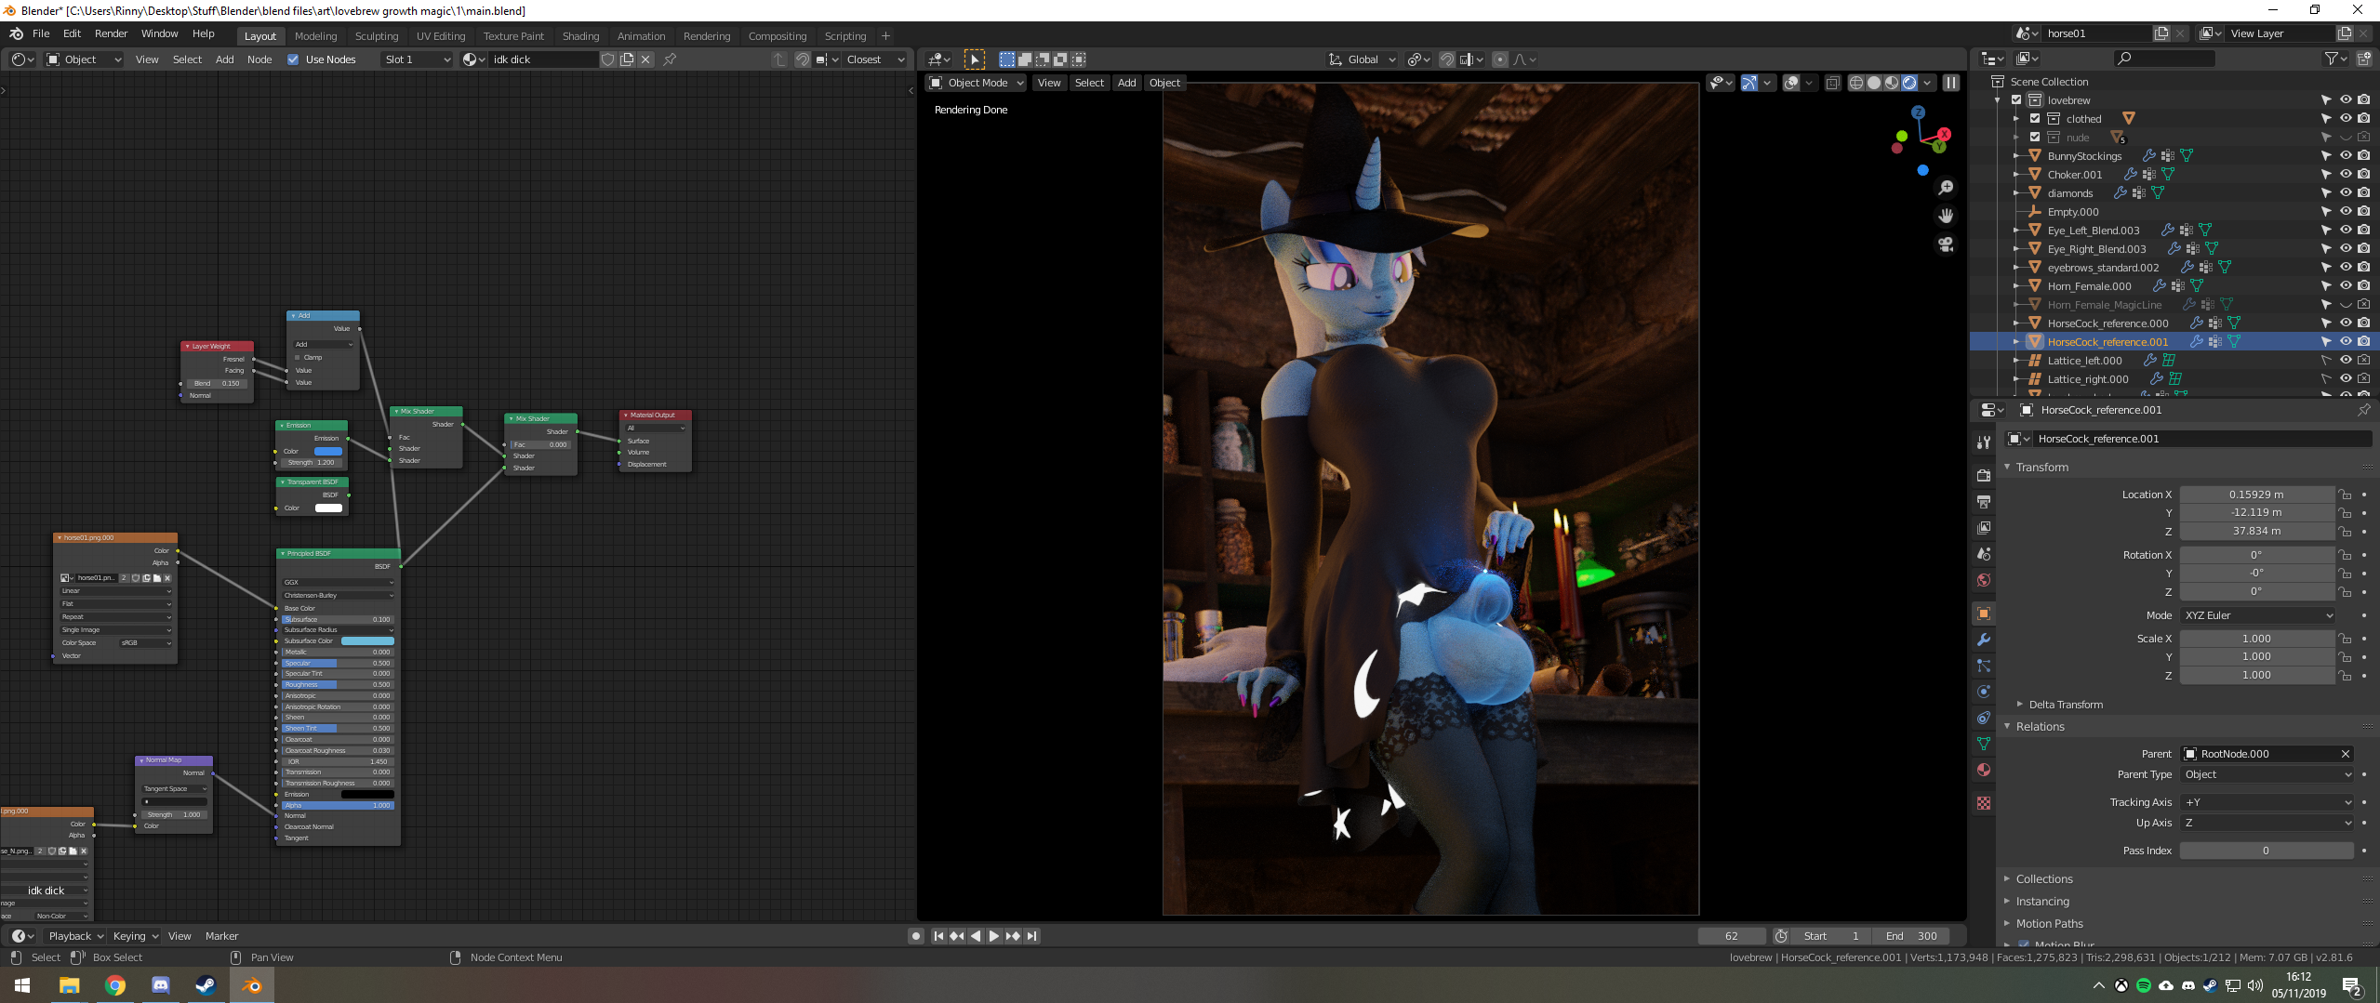Click the viewport zoom magnifier gizmo
Image resolution: width=2380 pixels, height=1003 pixels.
click(x=1946, y=188)
